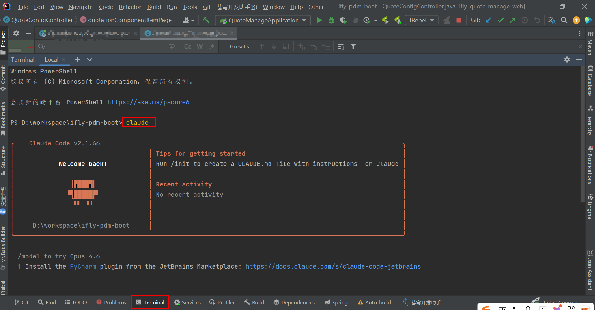Open the Spring tool window

tap(336, 302)
